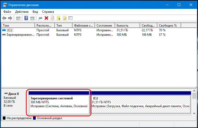This screenshot has width=198, height=128.
Task: Click the Forward arrow in the toolbar
Action: pos(10,18)
